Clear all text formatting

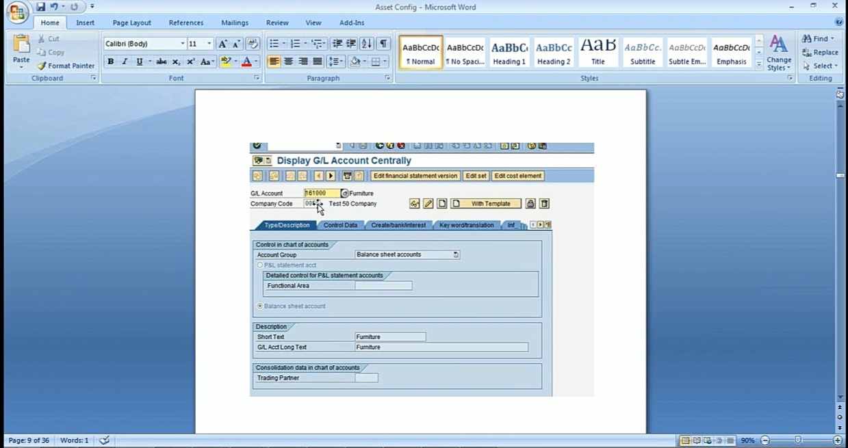253,44
